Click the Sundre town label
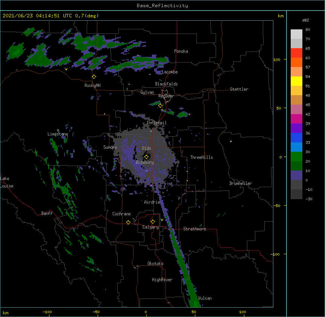325x317 pixels. tap(110, 147)
